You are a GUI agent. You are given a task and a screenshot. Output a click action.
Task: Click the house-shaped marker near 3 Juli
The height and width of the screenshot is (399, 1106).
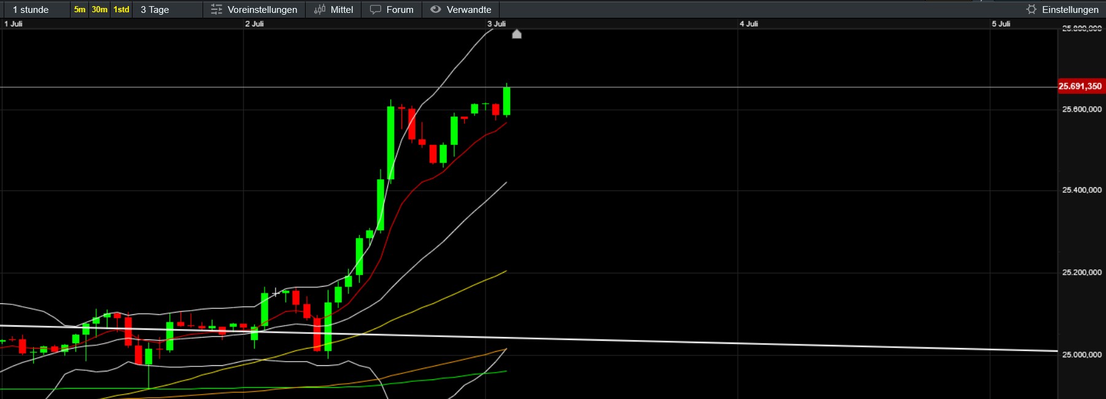(x=517, y=34)
